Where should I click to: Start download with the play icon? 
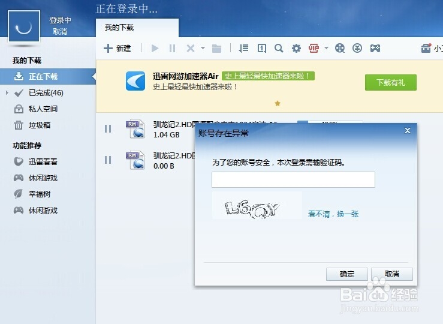point(155,49)
